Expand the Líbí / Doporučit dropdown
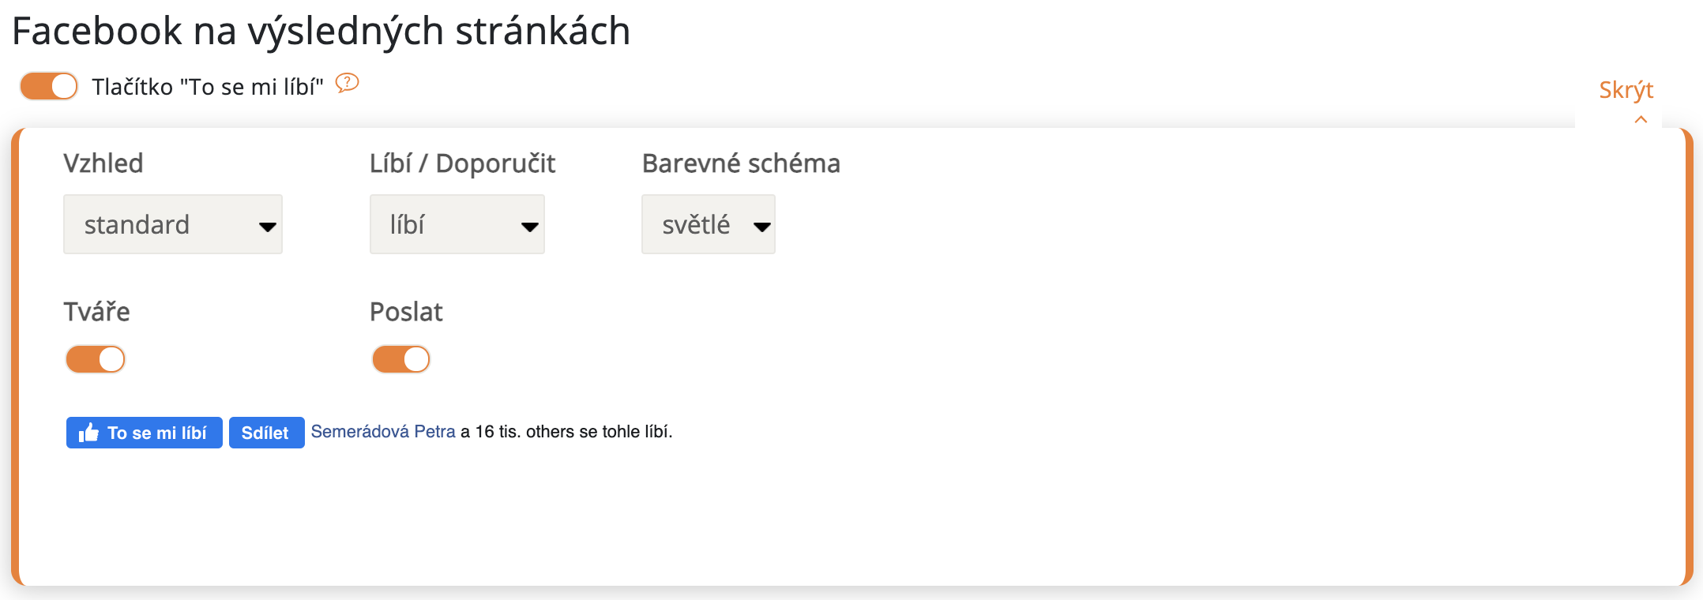The width and height of the screenshot is (1703, 600). (457, 225)
